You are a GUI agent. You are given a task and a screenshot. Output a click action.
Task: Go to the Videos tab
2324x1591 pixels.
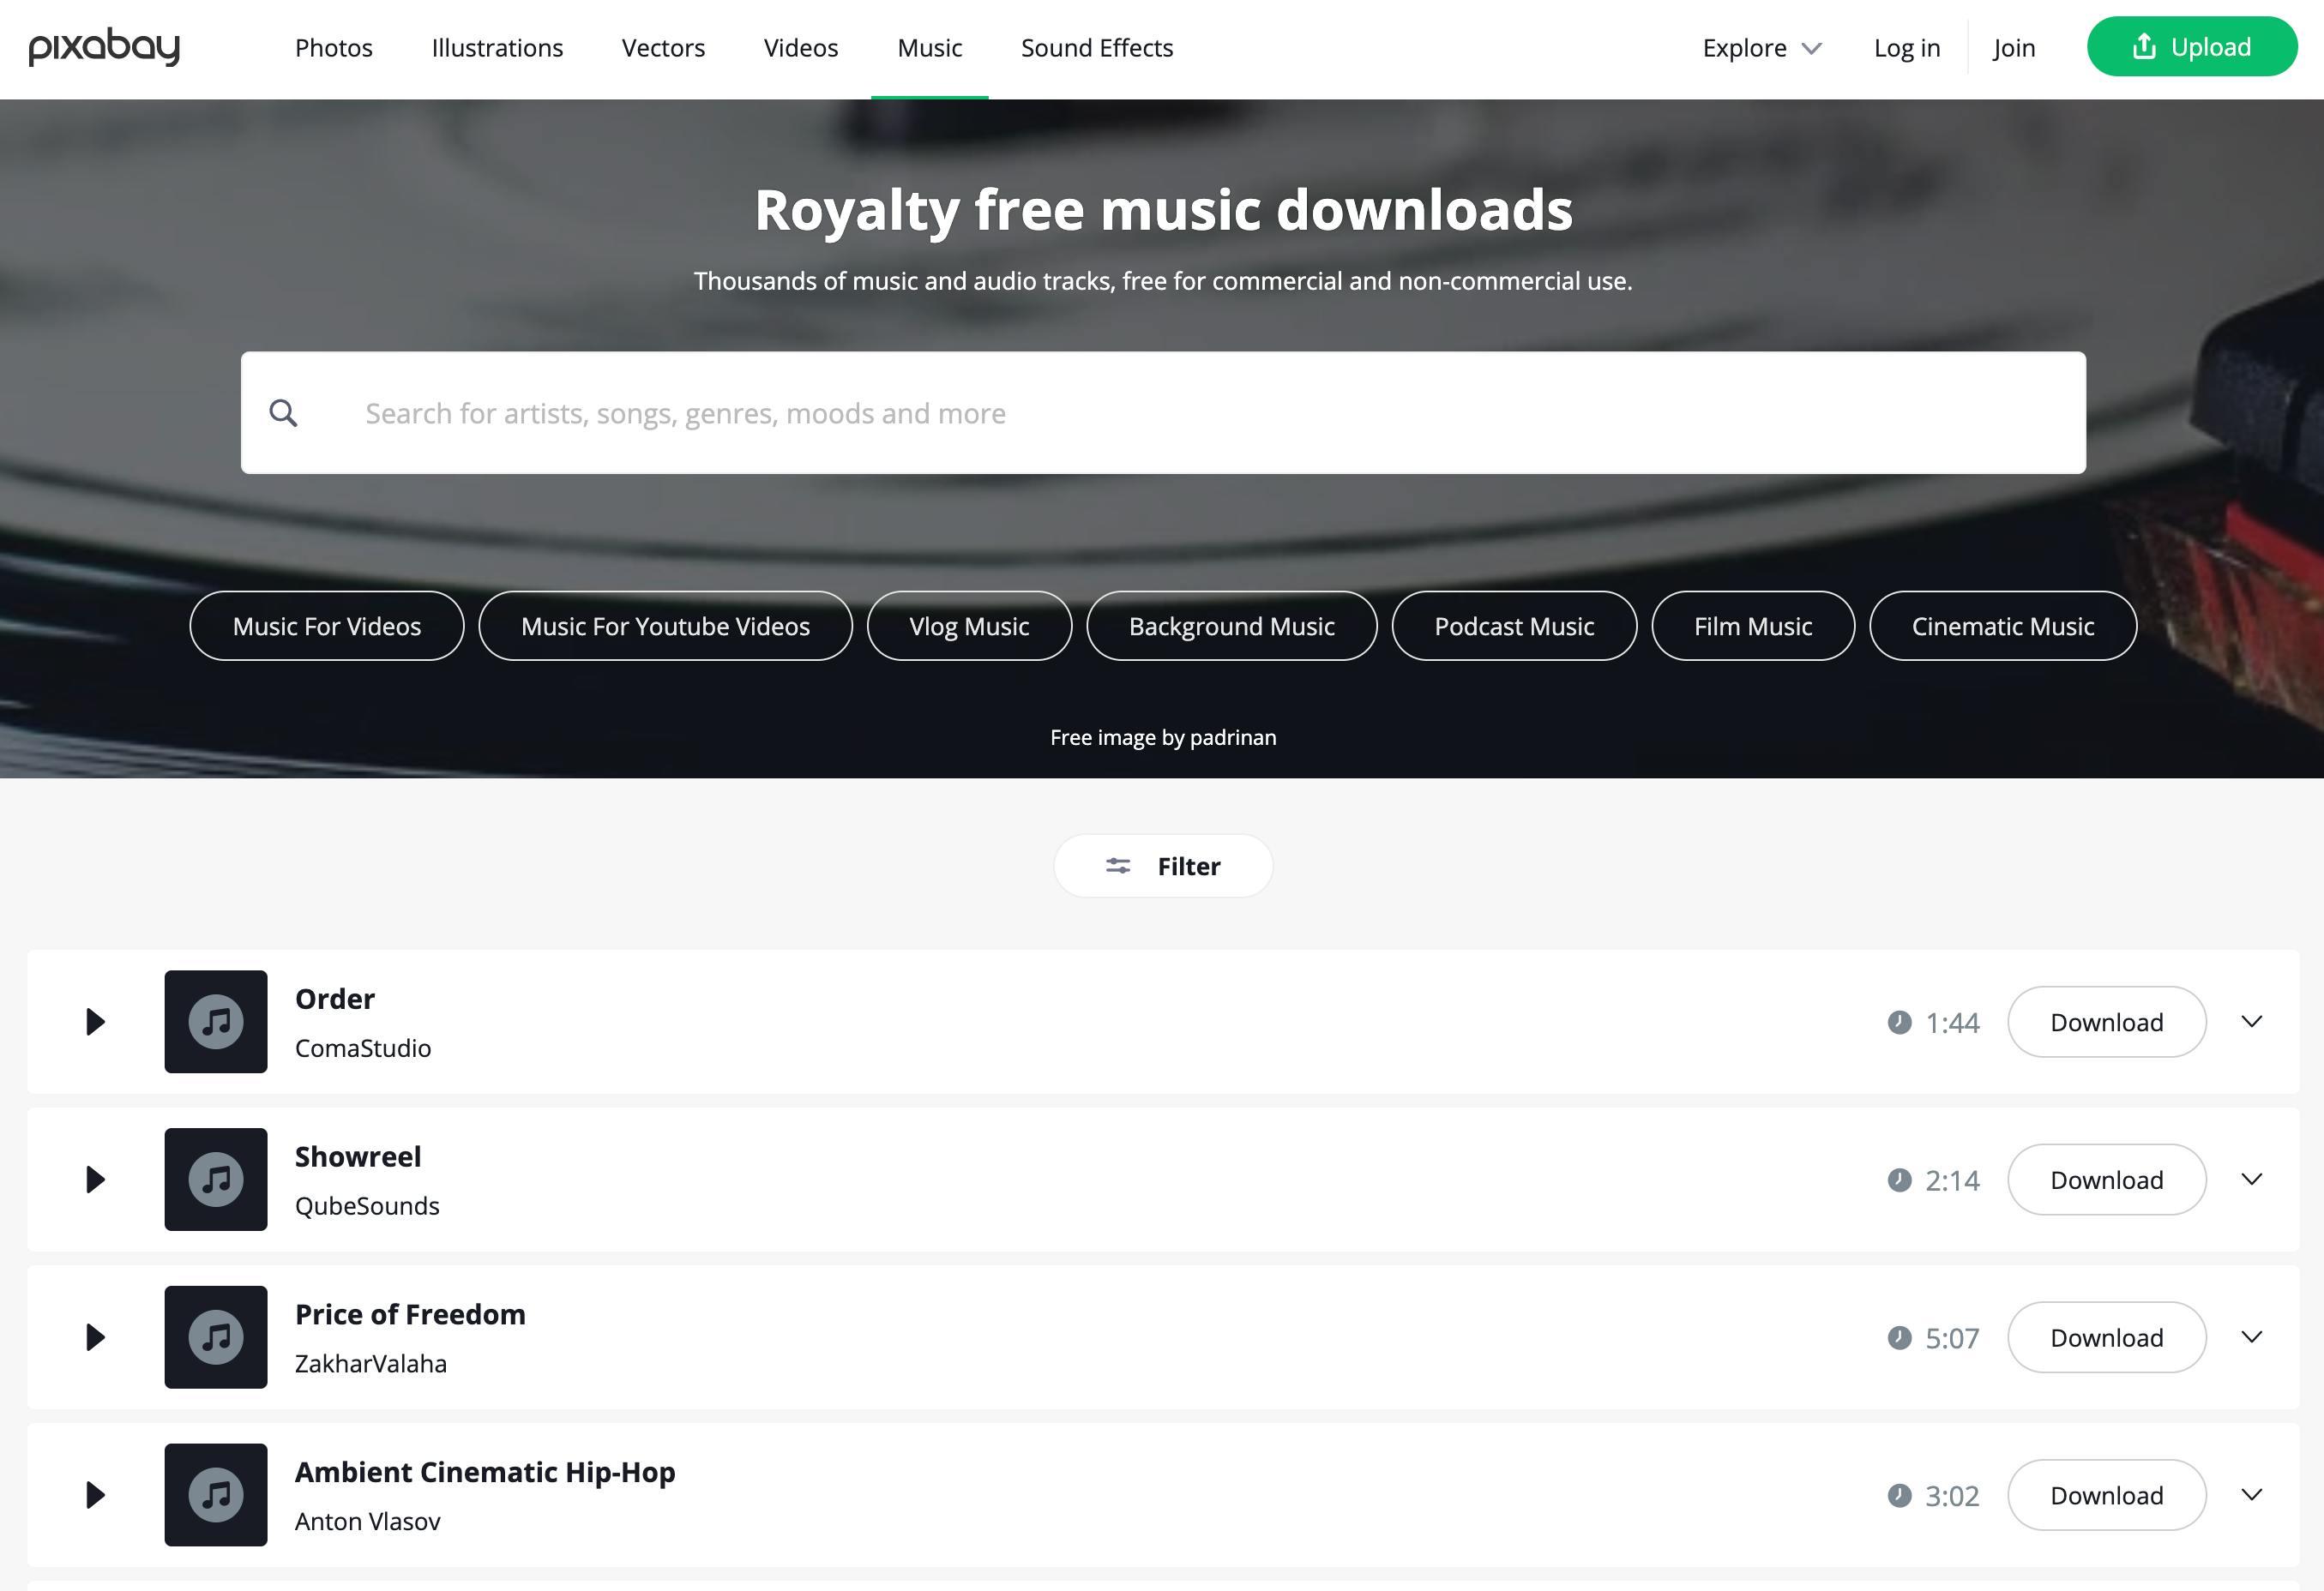[801, 48]
